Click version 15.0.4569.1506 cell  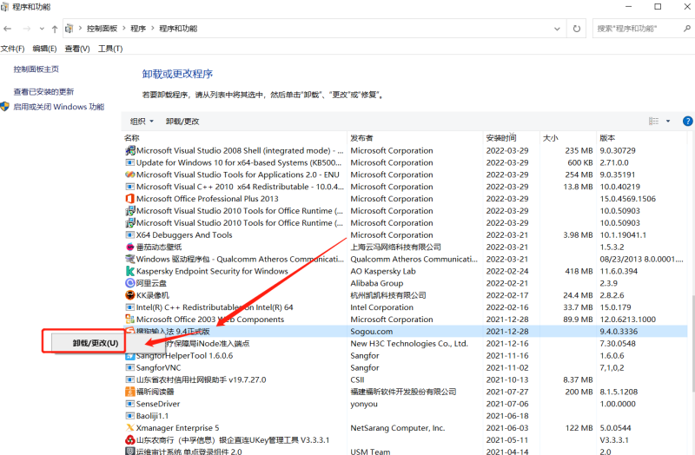pyautogui.click(x=627, y=199)
